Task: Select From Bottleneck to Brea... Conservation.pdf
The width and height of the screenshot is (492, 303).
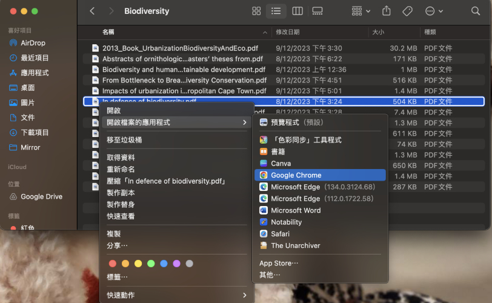Action: tap(284, 81)
